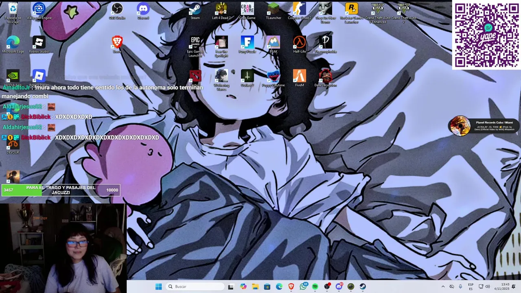Switch to Steam in the taskbar
Image resolution: width=521 pixels, height=293 pixels.
pos(363,286)
